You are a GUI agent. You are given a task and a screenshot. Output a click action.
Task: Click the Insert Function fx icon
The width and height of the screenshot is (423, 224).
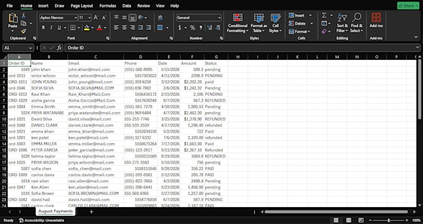(59, 48)
